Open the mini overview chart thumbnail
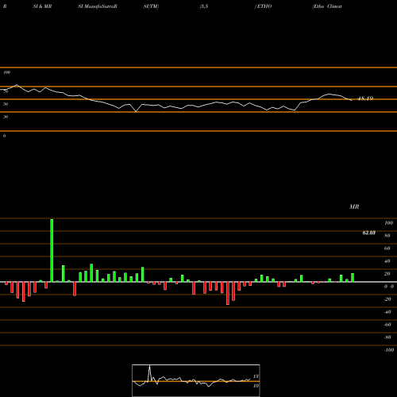The image size is (397, 397). (x=196, y=380)
